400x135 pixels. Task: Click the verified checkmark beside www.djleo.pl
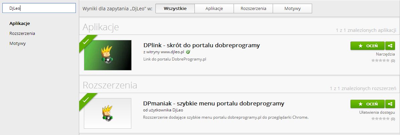188,52
